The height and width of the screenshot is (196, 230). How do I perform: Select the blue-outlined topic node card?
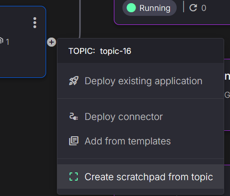[23, 42]
